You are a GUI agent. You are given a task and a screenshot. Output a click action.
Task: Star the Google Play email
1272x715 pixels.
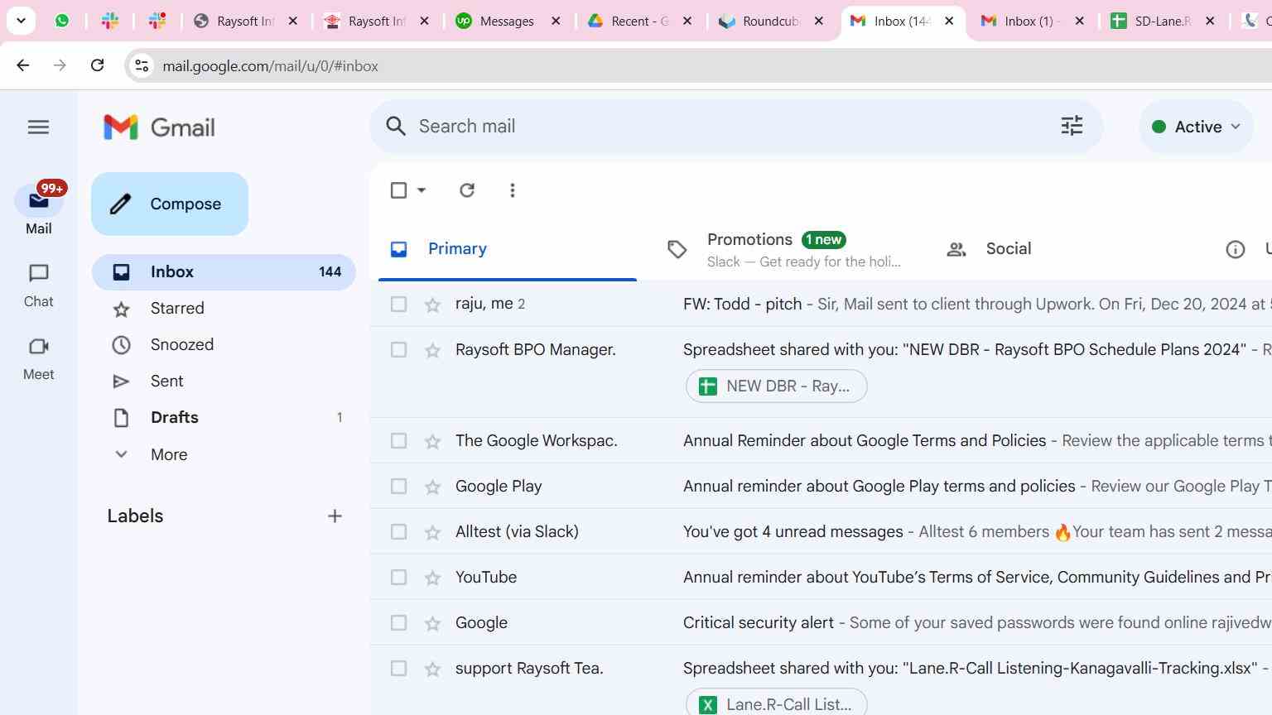tap(432, 487)
